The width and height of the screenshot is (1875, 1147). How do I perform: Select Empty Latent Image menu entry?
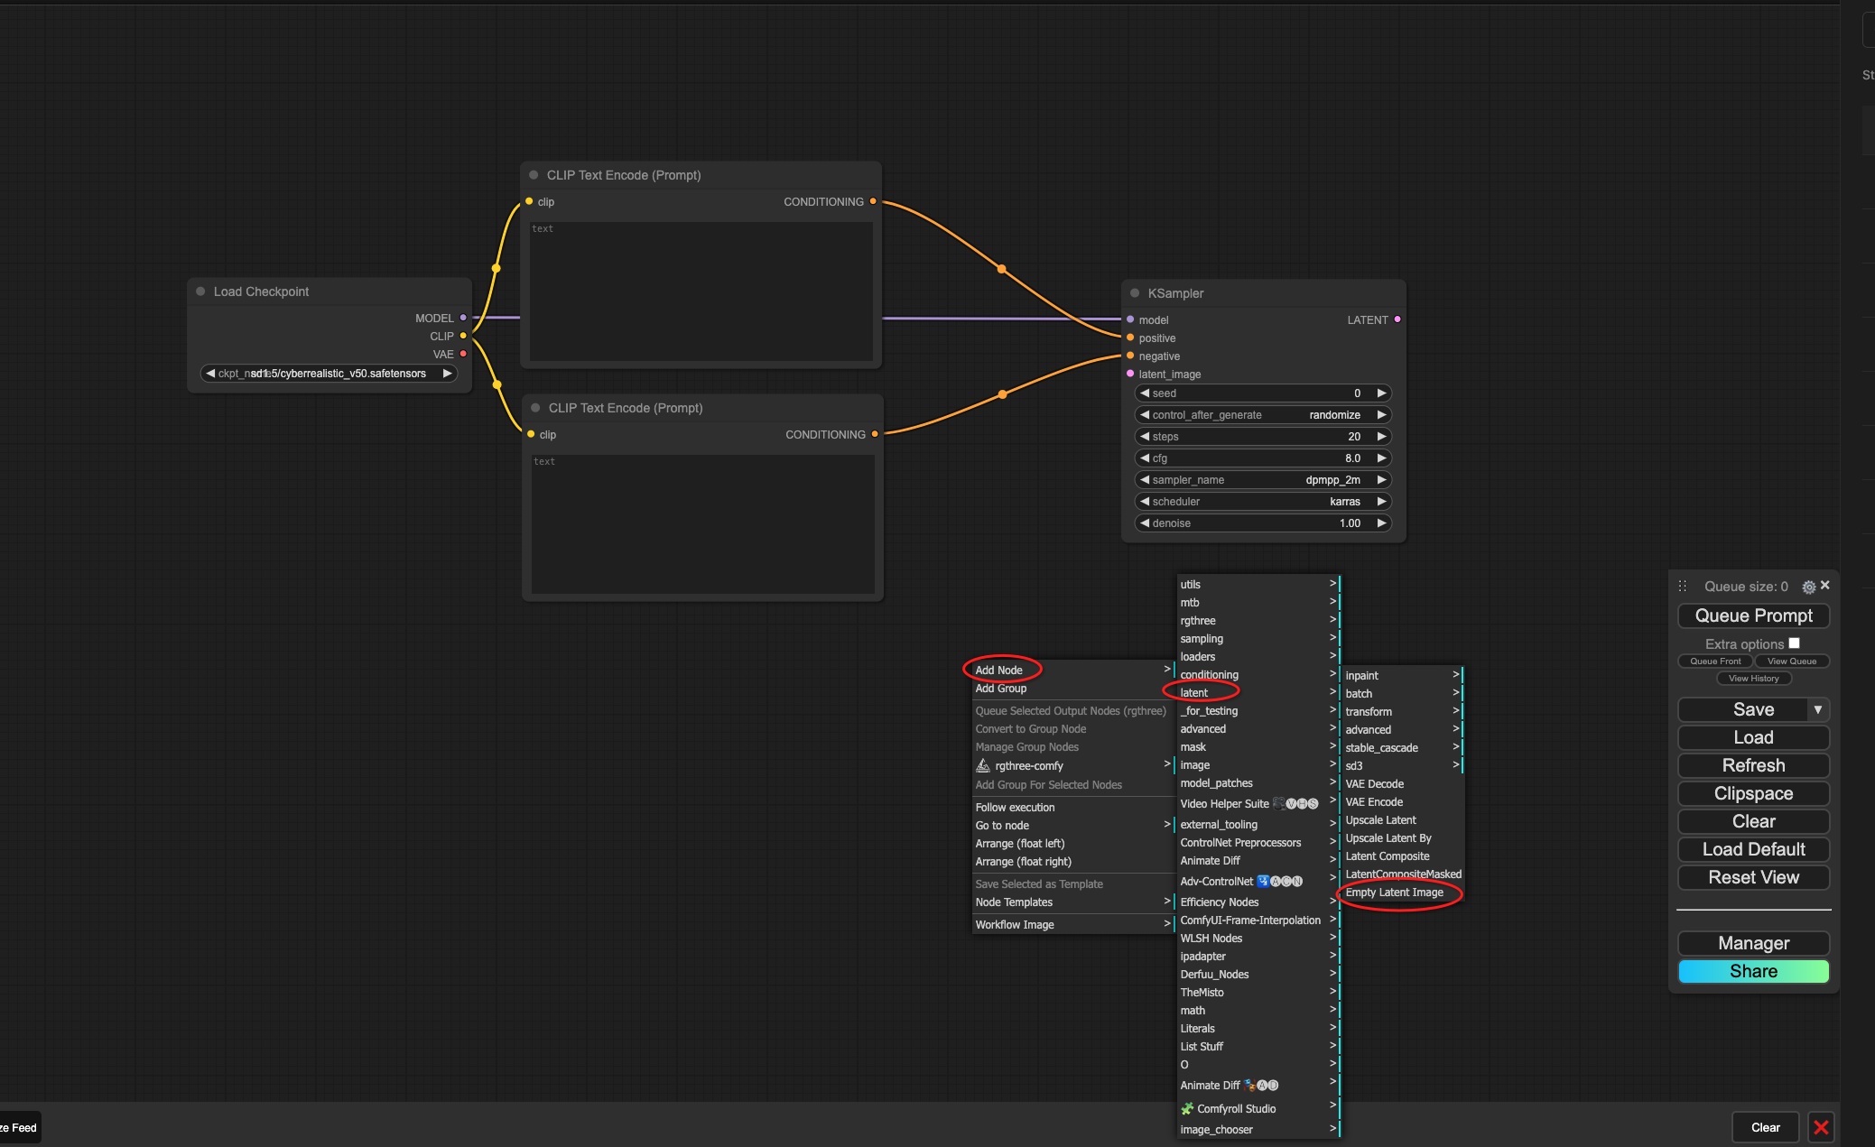pos(1394,893)
